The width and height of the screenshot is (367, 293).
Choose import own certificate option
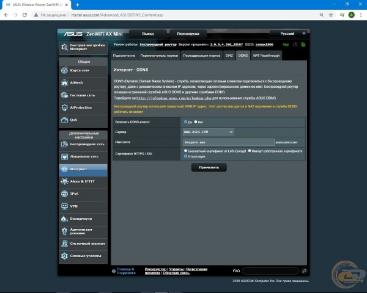coord(250,151)
